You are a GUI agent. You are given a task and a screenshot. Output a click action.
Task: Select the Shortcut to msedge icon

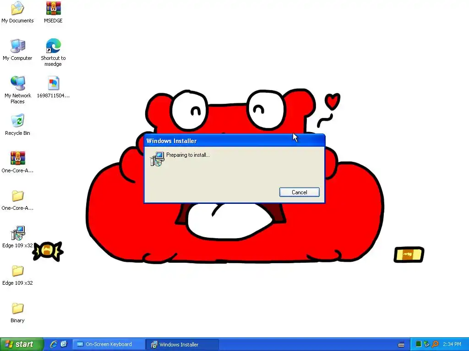tap(53, 46)
